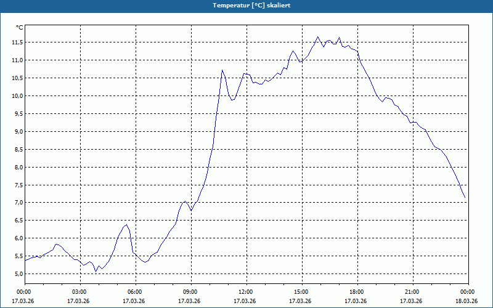
Task: Select the 17.03.26 date under 12:00
Action: click(x=245, y=301)
